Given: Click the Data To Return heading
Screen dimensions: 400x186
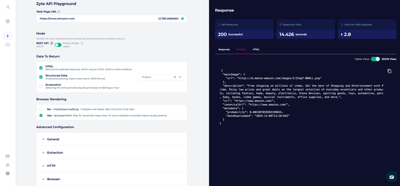Looking at the screenshot, I should click(48, 56).
